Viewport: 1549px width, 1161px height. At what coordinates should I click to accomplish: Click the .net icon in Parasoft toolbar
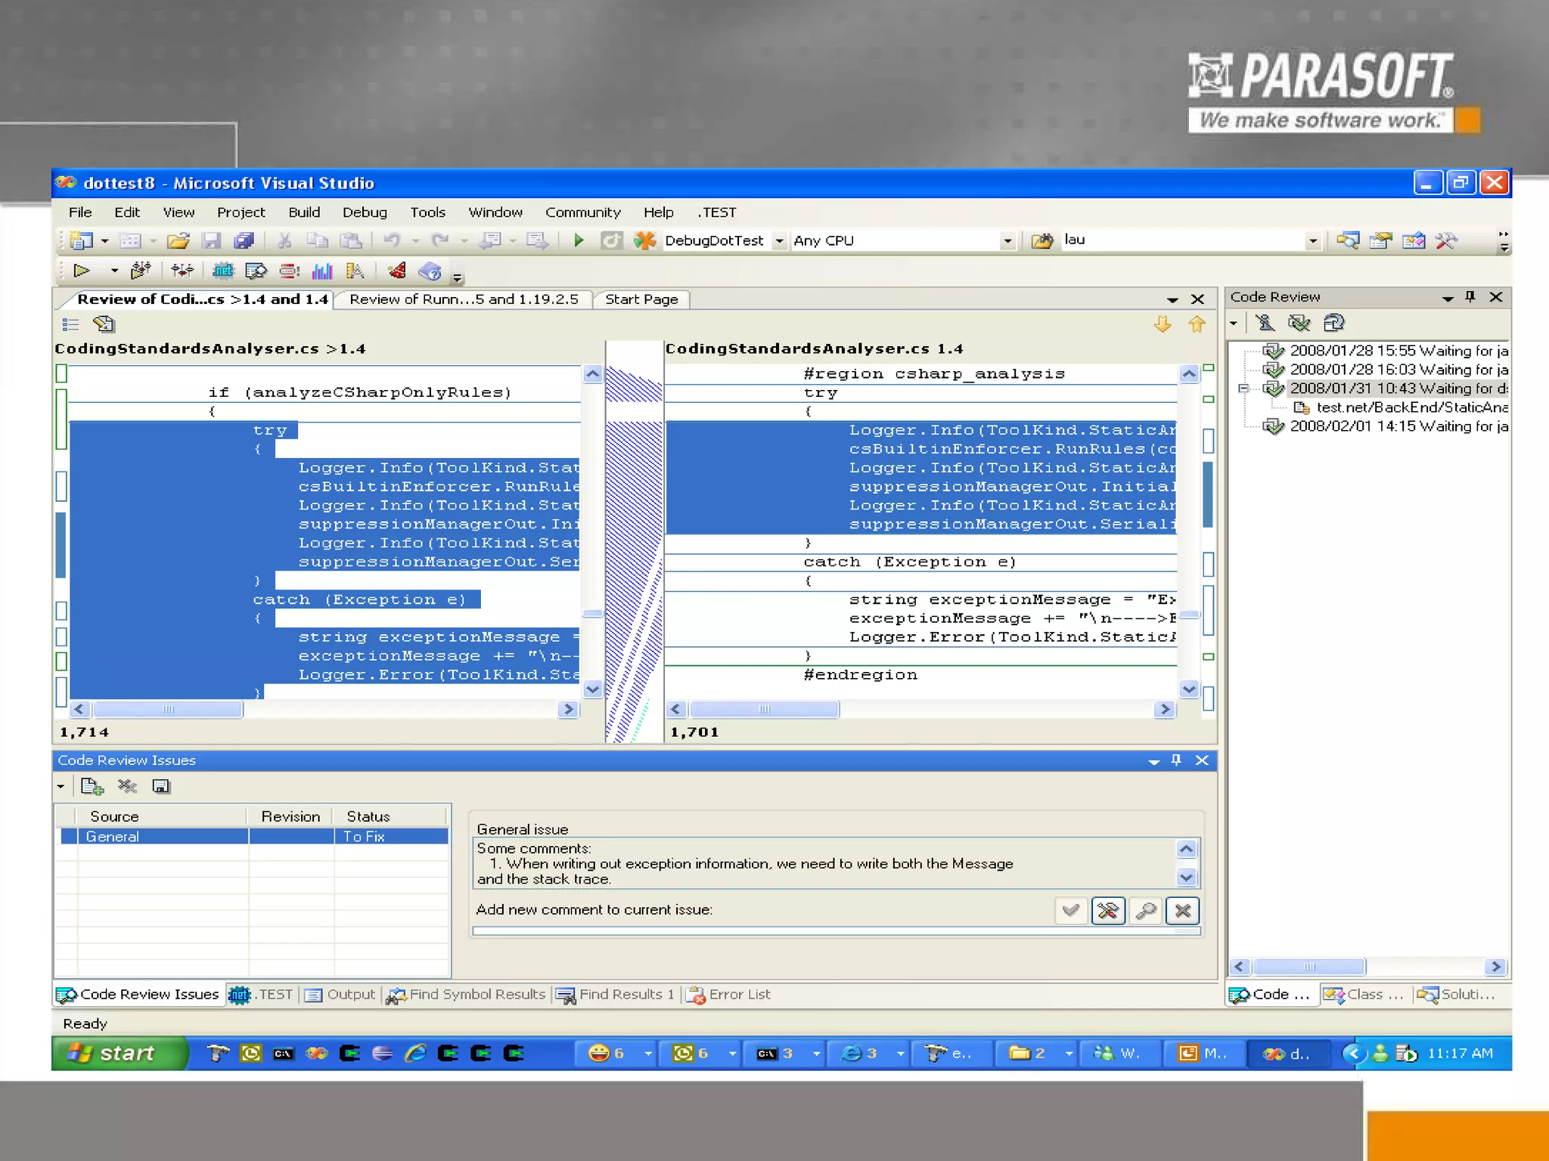click(222, 271)
